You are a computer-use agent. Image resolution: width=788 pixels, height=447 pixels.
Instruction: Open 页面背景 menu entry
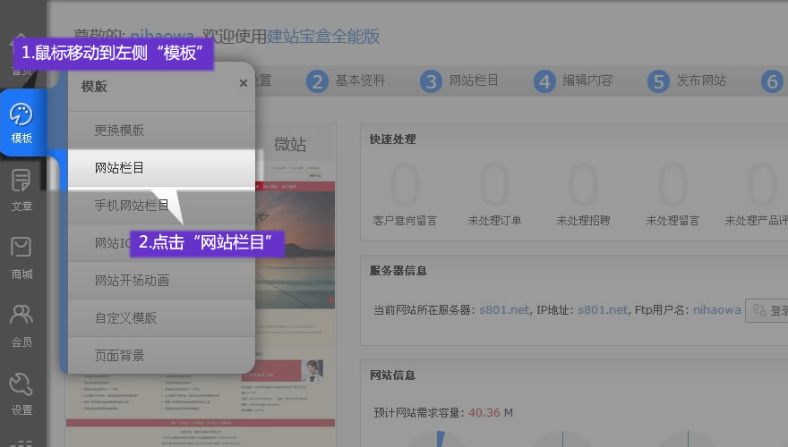[x=120, y=356]
